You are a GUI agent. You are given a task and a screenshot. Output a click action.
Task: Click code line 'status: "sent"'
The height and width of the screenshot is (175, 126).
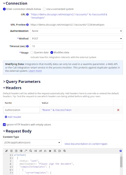pos(29,161)
